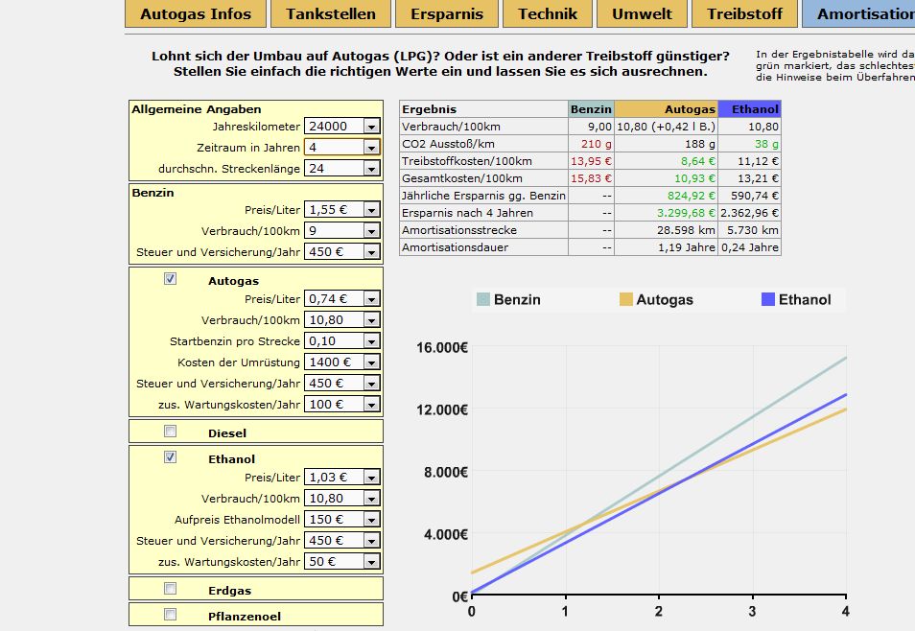Click the 16.000€ chart axis label

tap(442, 347)
